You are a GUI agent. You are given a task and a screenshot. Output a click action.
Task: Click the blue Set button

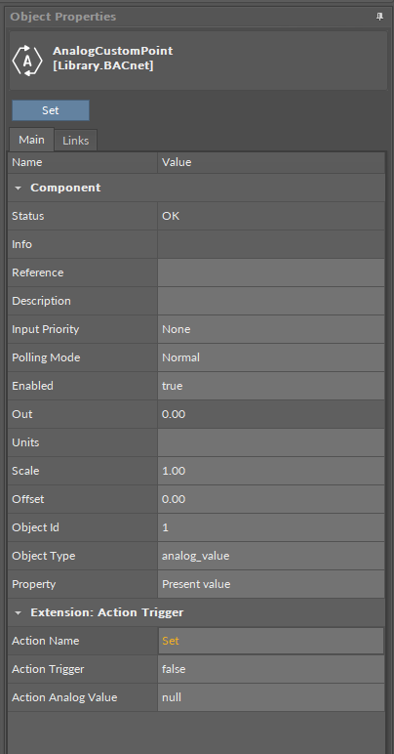(x=51, y=110)
